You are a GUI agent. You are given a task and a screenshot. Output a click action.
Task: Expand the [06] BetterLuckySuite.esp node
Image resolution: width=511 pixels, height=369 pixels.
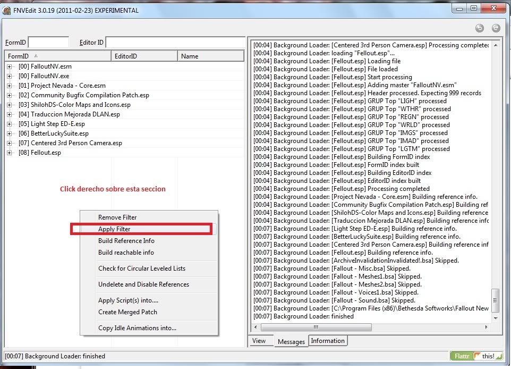[10, 133]
